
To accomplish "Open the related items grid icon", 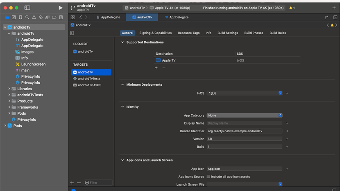I will 73,17.
